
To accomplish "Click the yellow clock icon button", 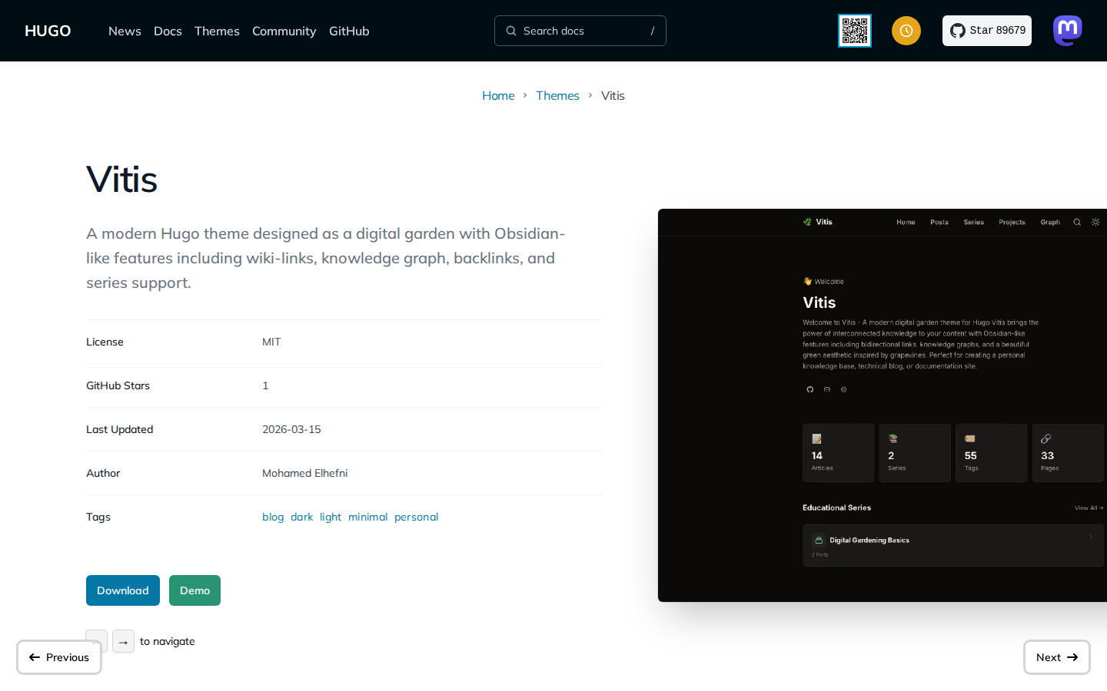I will point(906,31).
